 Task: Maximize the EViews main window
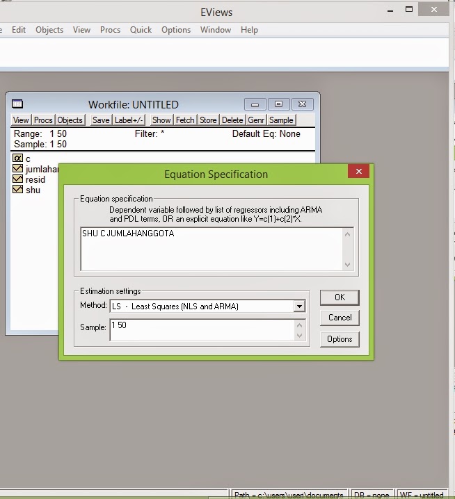tap(409, 10)
